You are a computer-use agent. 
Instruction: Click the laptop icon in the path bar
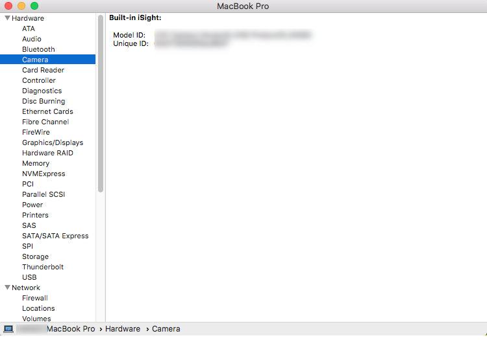coord(8,329)
